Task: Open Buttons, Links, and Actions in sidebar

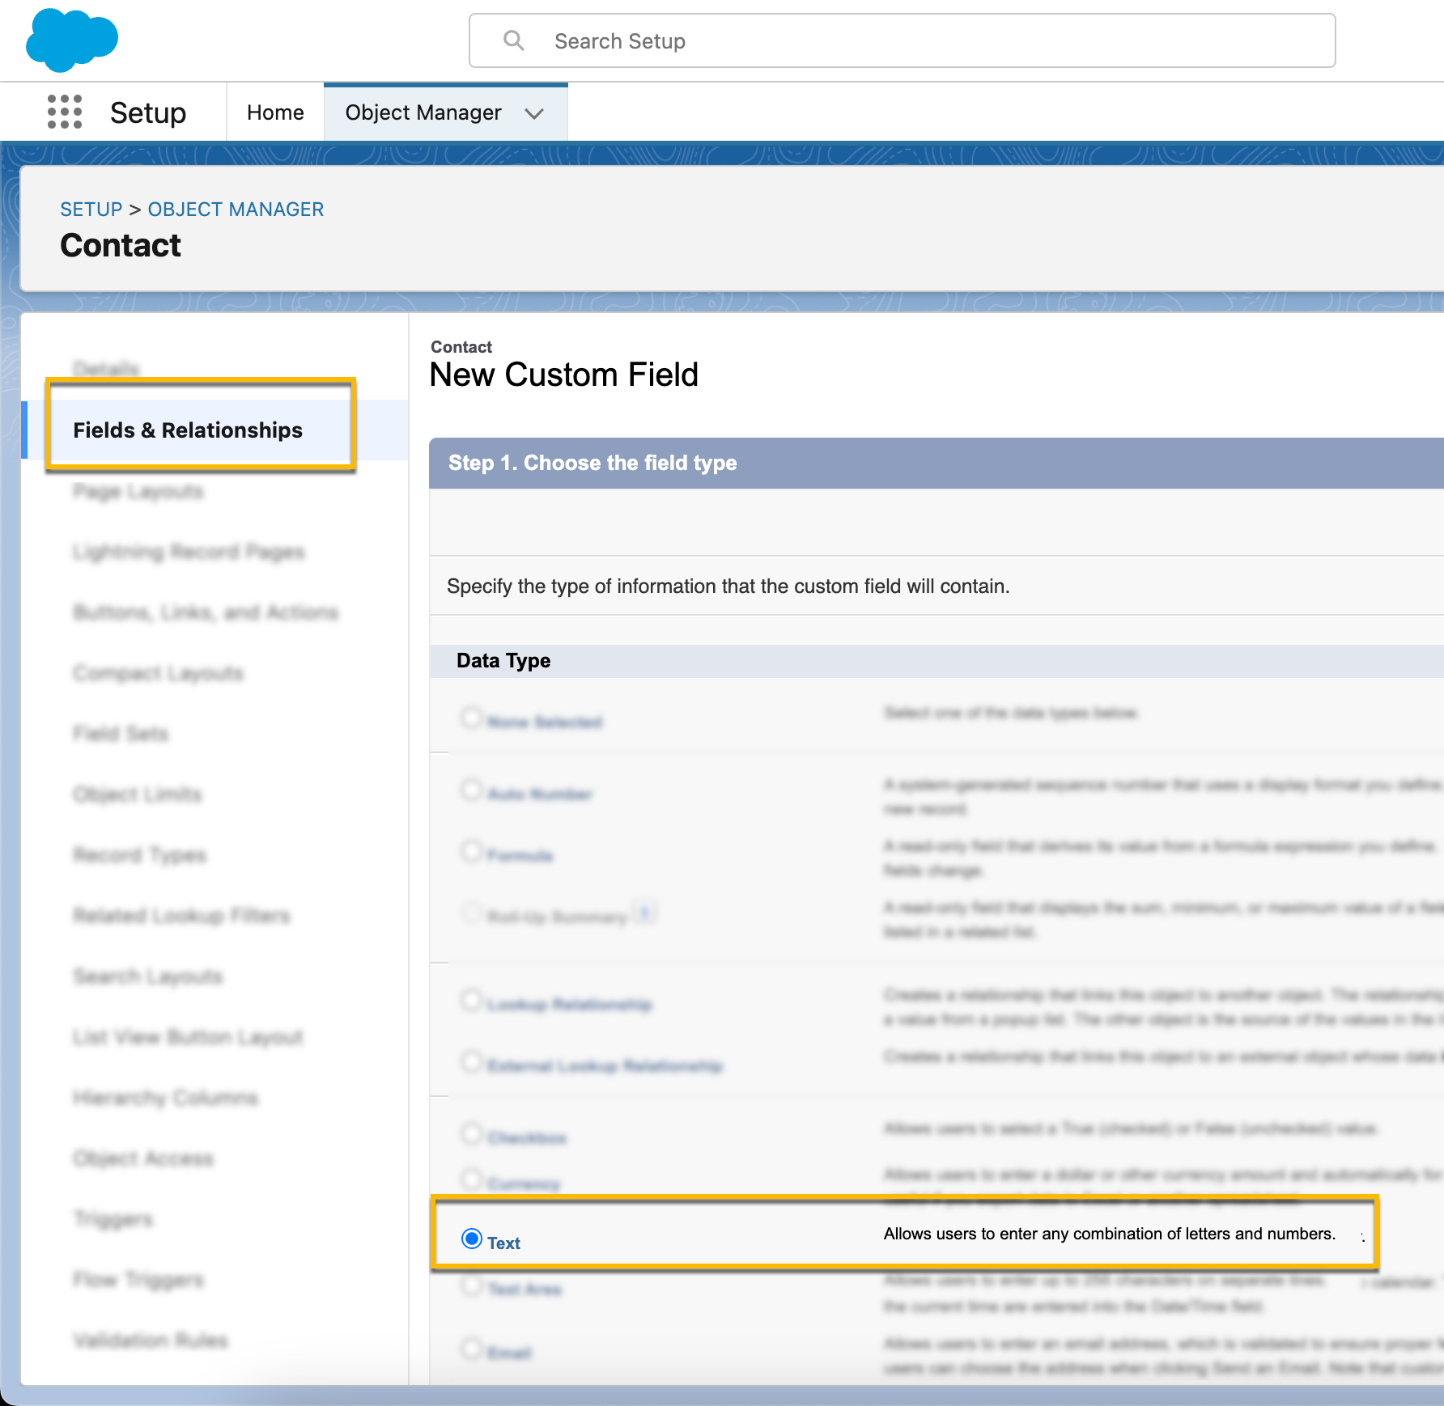Action: 206,612
